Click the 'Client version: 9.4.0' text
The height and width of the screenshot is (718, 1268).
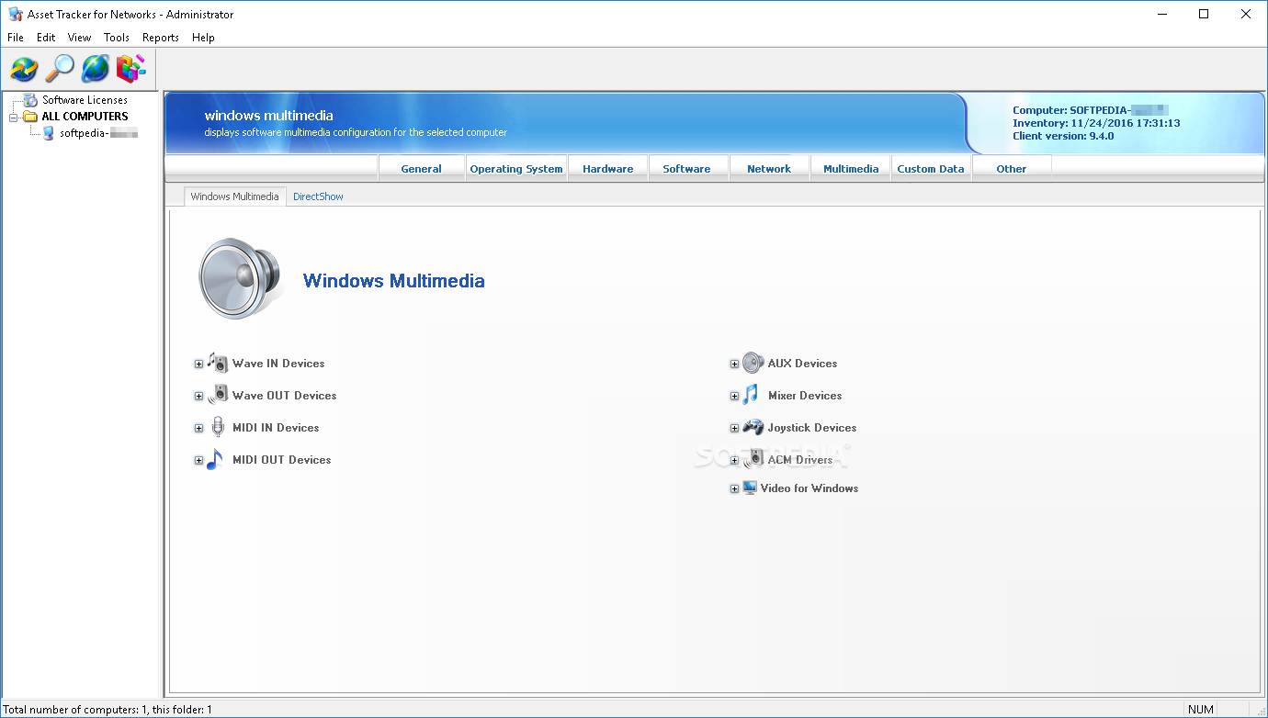pos(1063,136)
